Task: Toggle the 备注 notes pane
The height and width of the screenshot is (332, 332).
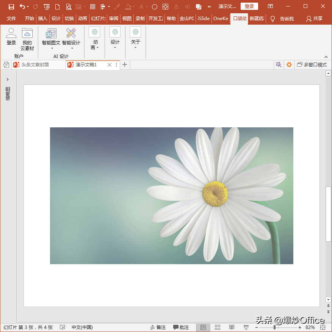Action: (158, 327)
